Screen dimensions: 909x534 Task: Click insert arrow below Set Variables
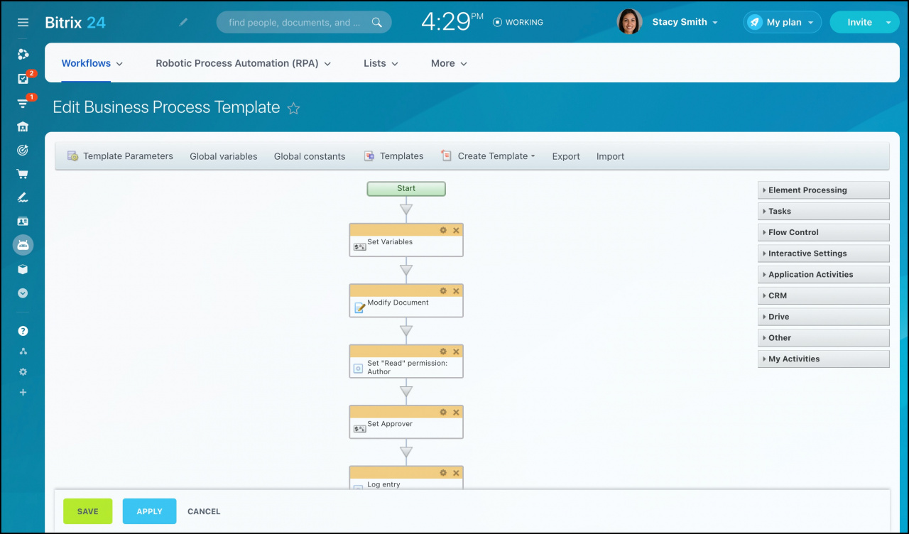tap(406, 271)
